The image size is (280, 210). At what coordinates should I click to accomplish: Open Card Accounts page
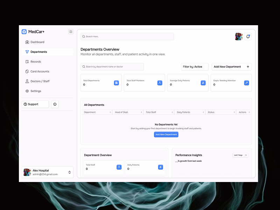(x=47, y=71)
